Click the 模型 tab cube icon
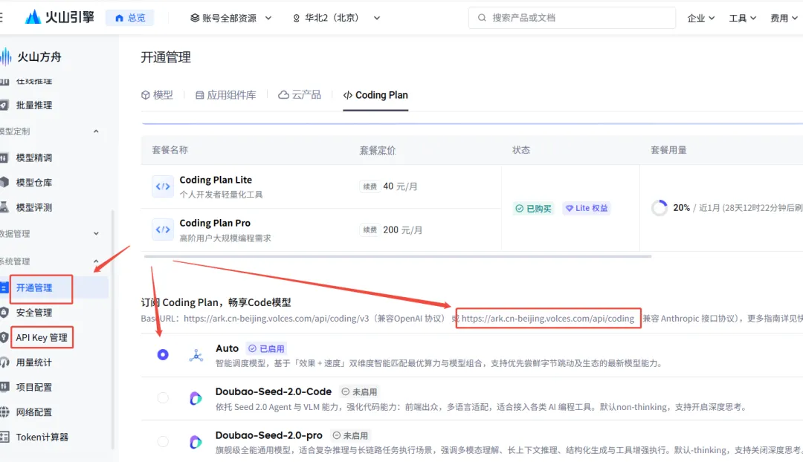The width and height of the screenshot is (803, 462). (146, 94)
